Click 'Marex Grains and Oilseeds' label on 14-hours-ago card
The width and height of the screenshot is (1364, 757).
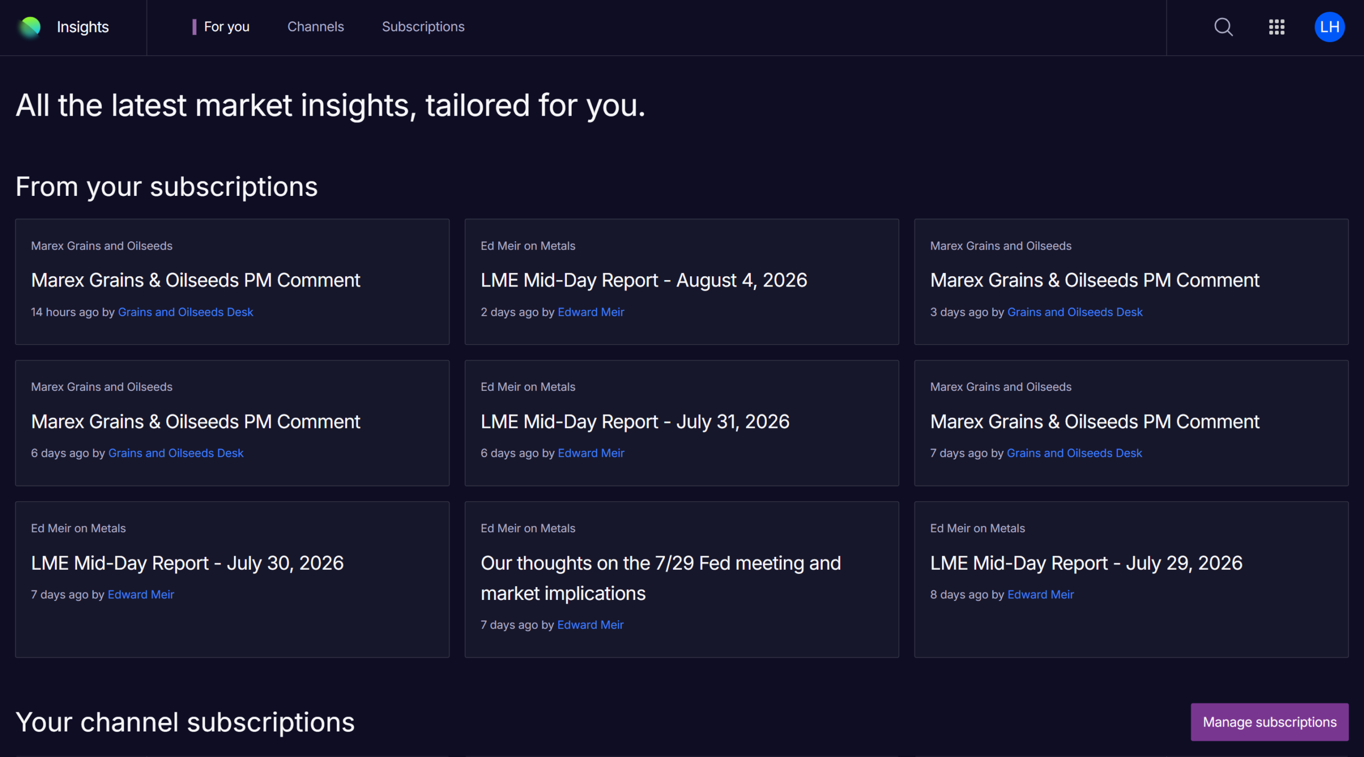(102, 246)
